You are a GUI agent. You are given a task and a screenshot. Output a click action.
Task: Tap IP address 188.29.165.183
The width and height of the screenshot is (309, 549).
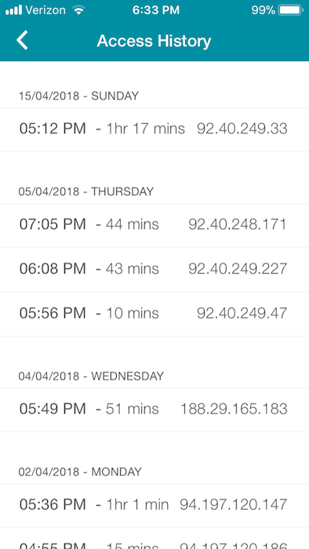[x=234, y=409]
